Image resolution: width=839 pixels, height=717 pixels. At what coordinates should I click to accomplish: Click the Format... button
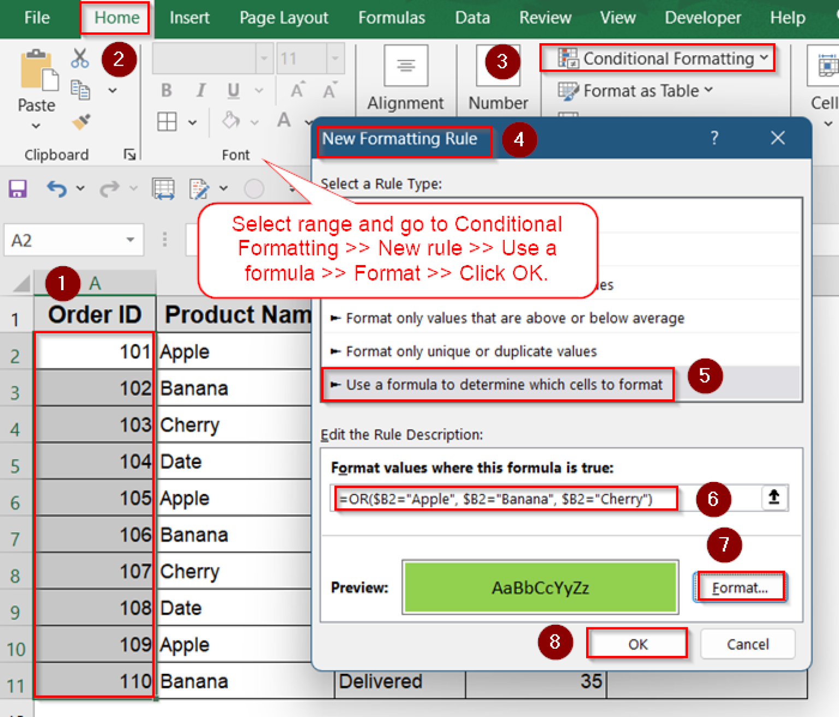tap(740, 587)
